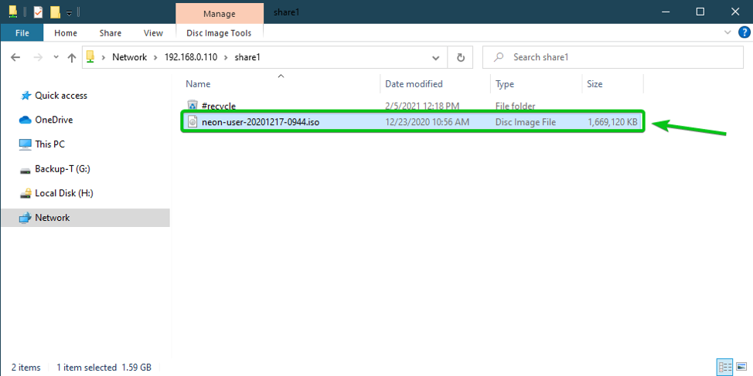Click the address bar folder icon
753x376 pixels.
[x=90, y=58]
